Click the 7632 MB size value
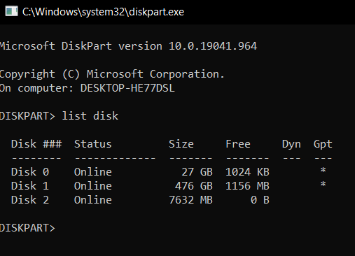 tap(190, 200)
